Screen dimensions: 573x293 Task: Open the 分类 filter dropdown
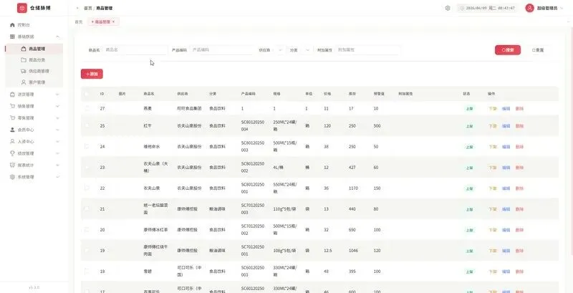pos(305,50)
